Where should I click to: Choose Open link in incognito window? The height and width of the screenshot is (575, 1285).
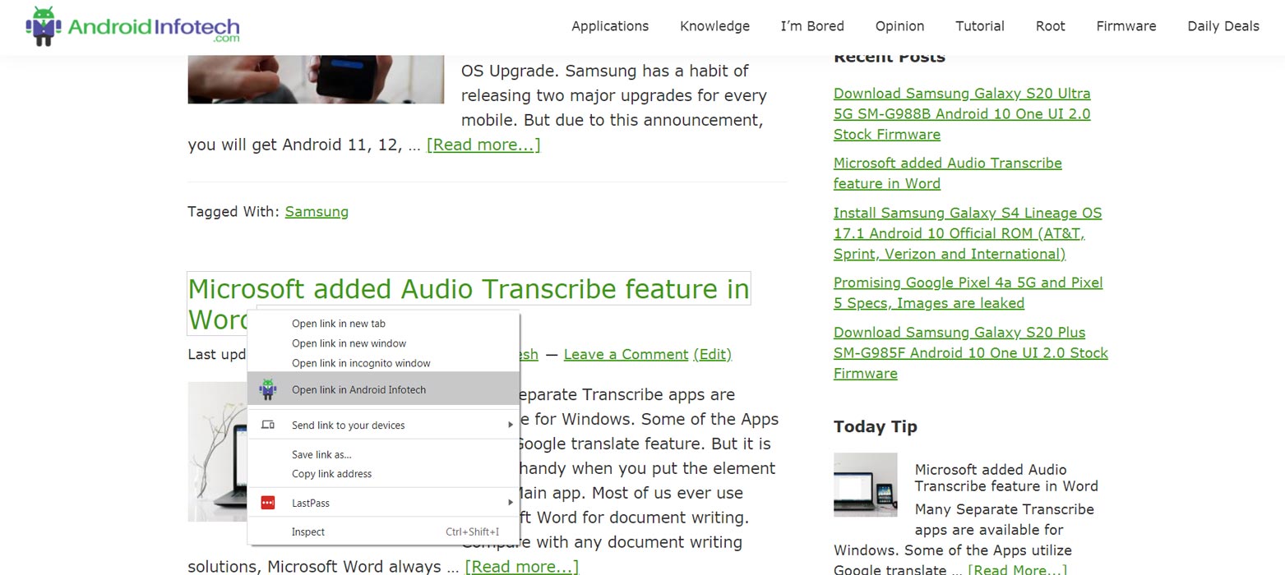tap(383, 363)
